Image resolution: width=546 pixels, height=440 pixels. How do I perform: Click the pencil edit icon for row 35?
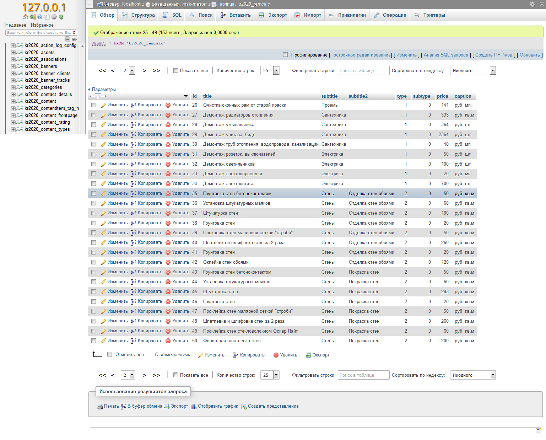103,194
